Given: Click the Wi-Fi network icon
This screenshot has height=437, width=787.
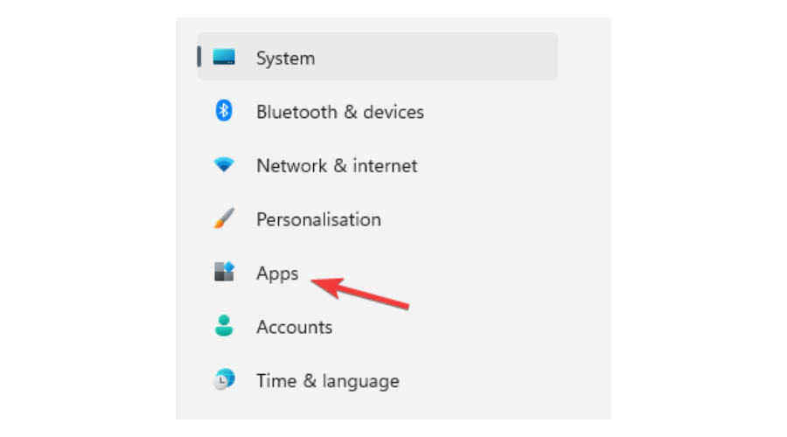Looking at the screenshot, I should [224, 164].
